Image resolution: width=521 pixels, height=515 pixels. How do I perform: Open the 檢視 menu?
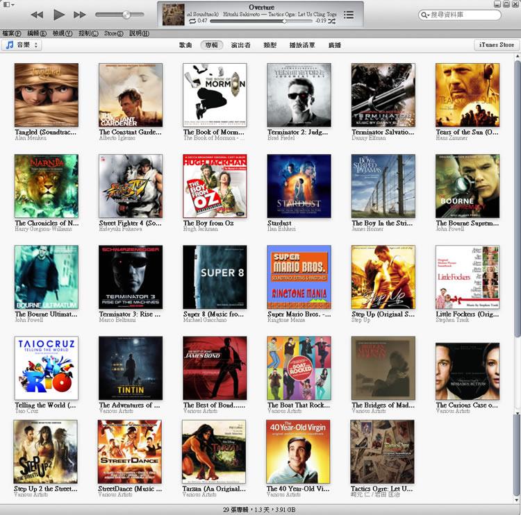pyautogui.click(x=63, y=33)
